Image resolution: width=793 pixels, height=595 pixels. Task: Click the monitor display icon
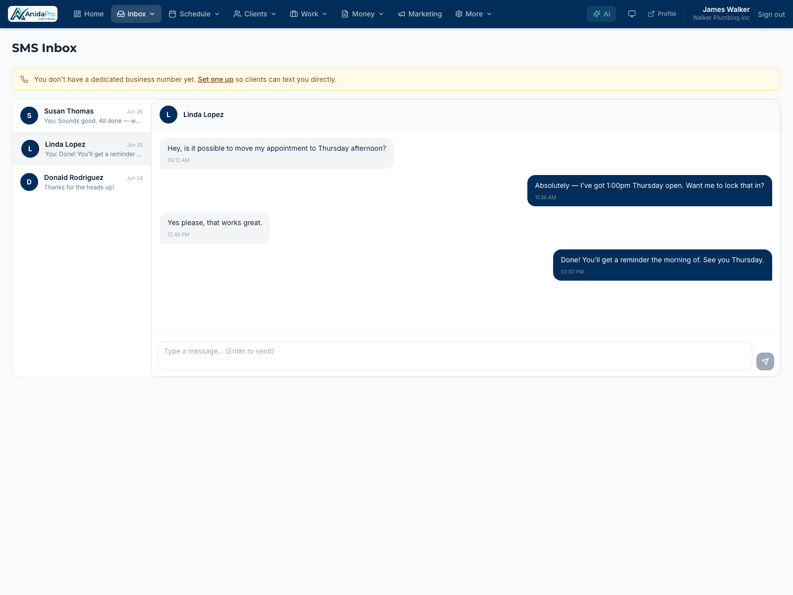point(632,14)
